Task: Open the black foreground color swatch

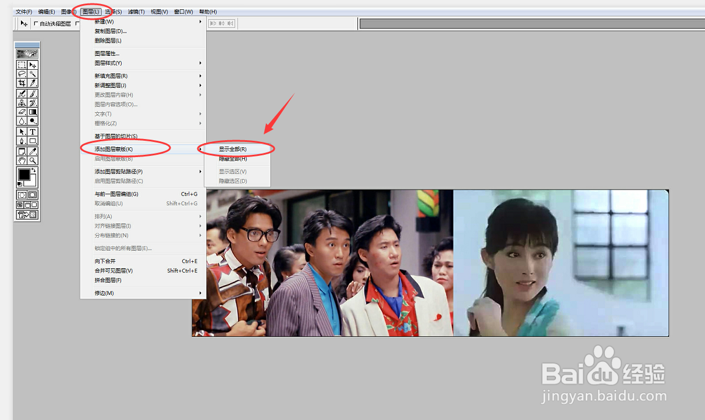Action: [24, 175]
